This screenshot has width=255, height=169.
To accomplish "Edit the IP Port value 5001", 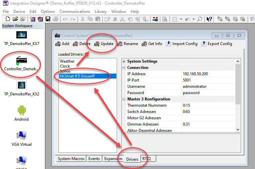I will click(208, 80).
